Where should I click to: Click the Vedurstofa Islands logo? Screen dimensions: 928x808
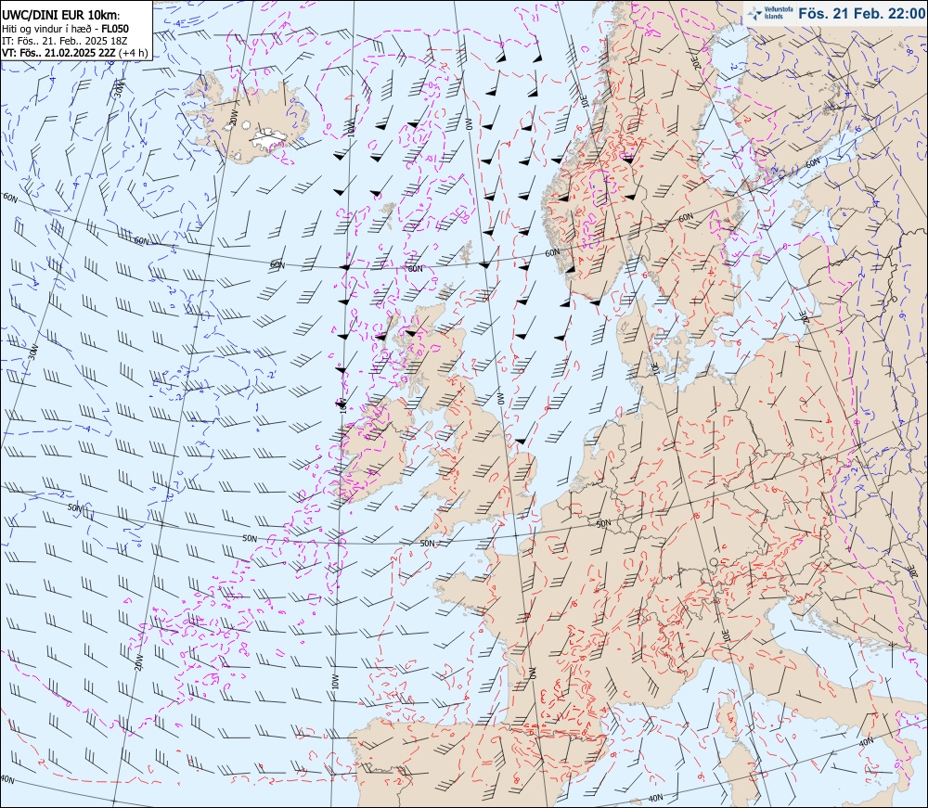[x=769, y=13]
